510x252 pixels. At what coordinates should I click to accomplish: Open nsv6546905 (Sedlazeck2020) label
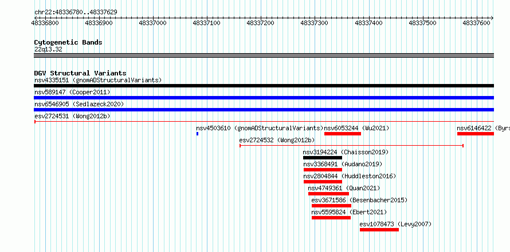coord(79,104)
